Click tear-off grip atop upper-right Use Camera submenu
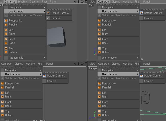 tap(152, 10)
